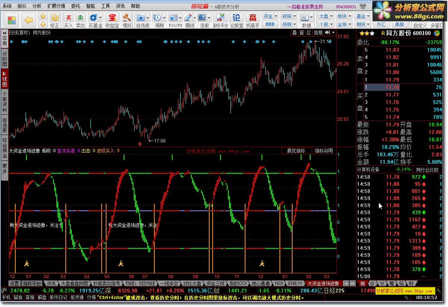The width and height of the screenshot is (448, 307).
Task: Click the 周期 clock icon
Action: pyautogui.click(x=157, y=18)
